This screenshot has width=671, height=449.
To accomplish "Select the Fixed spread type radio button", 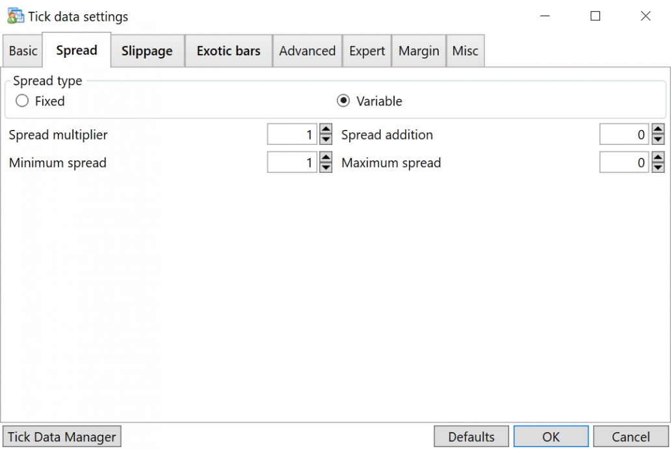I will coord(21,101).
